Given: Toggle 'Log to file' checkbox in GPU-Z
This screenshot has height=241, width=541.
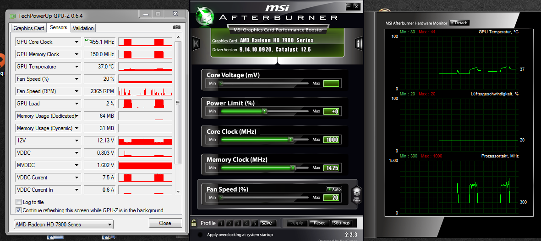Looking at the screenshot, I should (x=19, y=202).
